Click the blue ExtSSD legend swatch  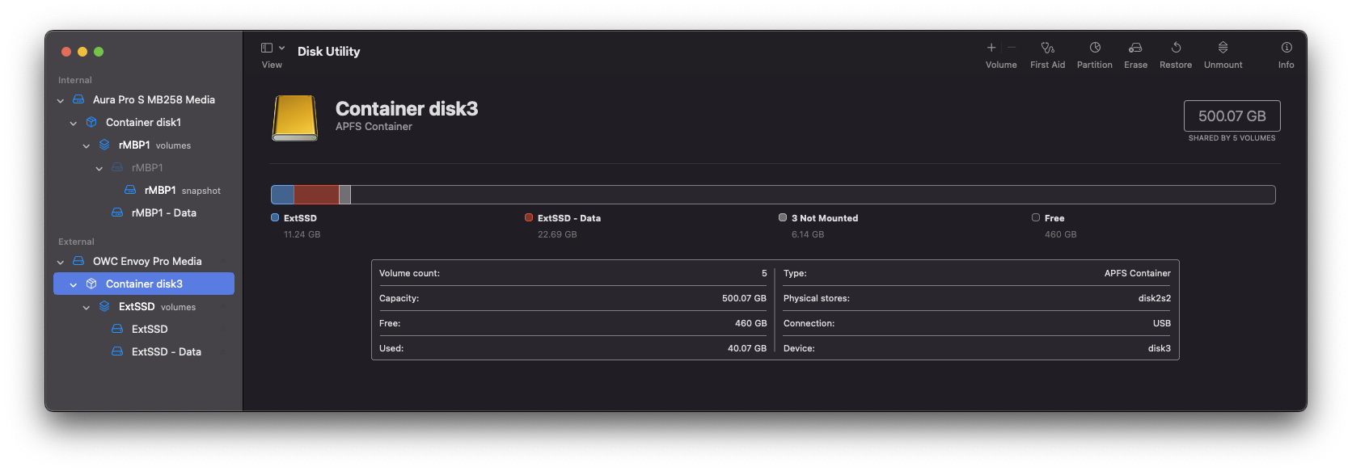point(275,217)
